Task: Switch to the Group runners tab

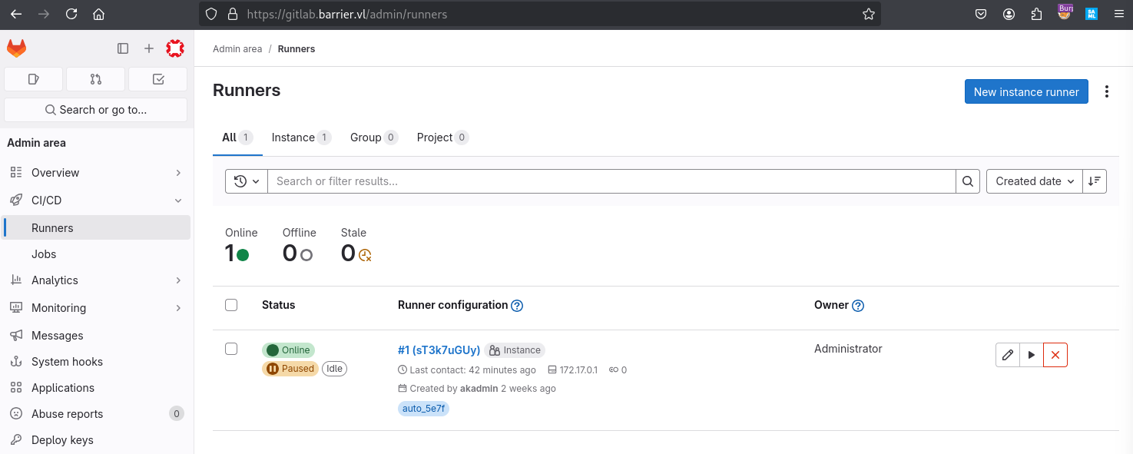Action: point(374,138)
